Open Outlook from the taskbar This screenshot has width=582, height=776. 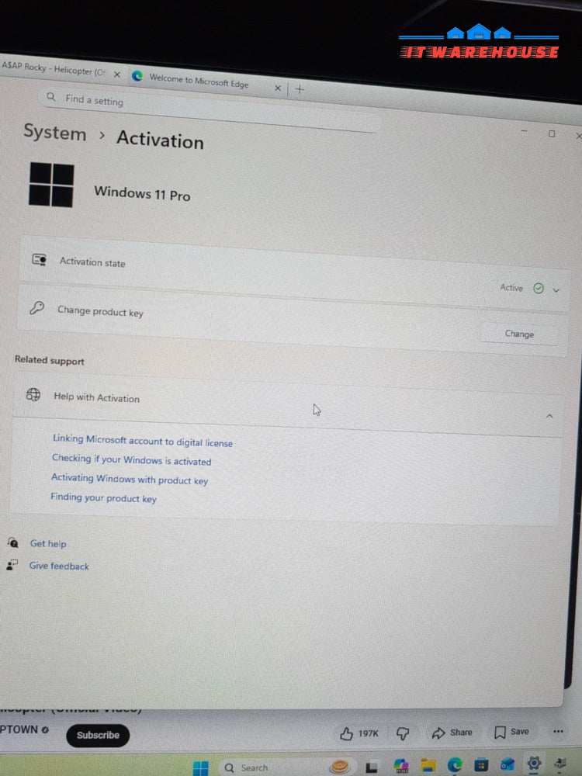coord(508,764)
